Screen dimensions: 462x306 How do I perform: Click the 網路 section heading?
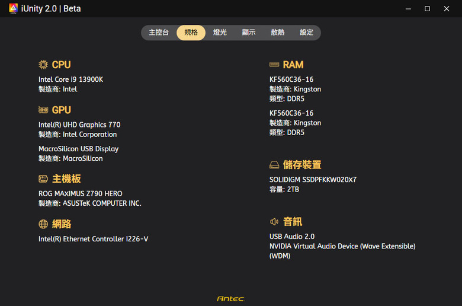pyautogui.click(x=62, y=224)
